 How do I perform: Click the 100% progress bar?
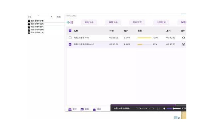click(144, 38)
